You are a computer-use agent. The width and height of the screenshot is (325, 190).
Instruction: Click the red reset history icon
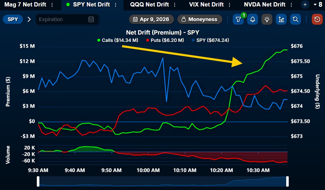point(317,19)
